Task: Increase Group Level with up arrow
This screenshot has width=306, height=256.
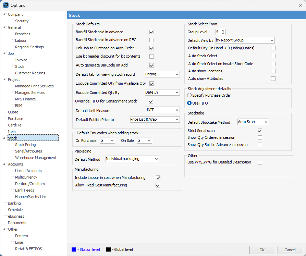Action: (223, 31)
